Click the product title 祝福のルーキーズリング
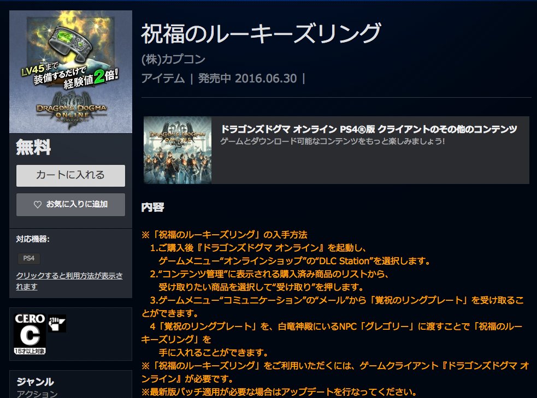 click(261, 33)
